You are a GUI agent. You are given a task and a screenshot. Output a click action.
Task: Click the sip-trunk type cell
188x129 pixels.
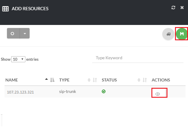(x=67, y=91)
